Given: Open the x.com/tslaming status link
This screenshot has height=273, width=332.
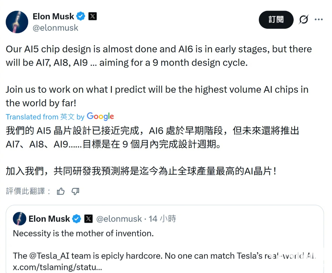Looking at the screenshot, I should tap(58, 267).
